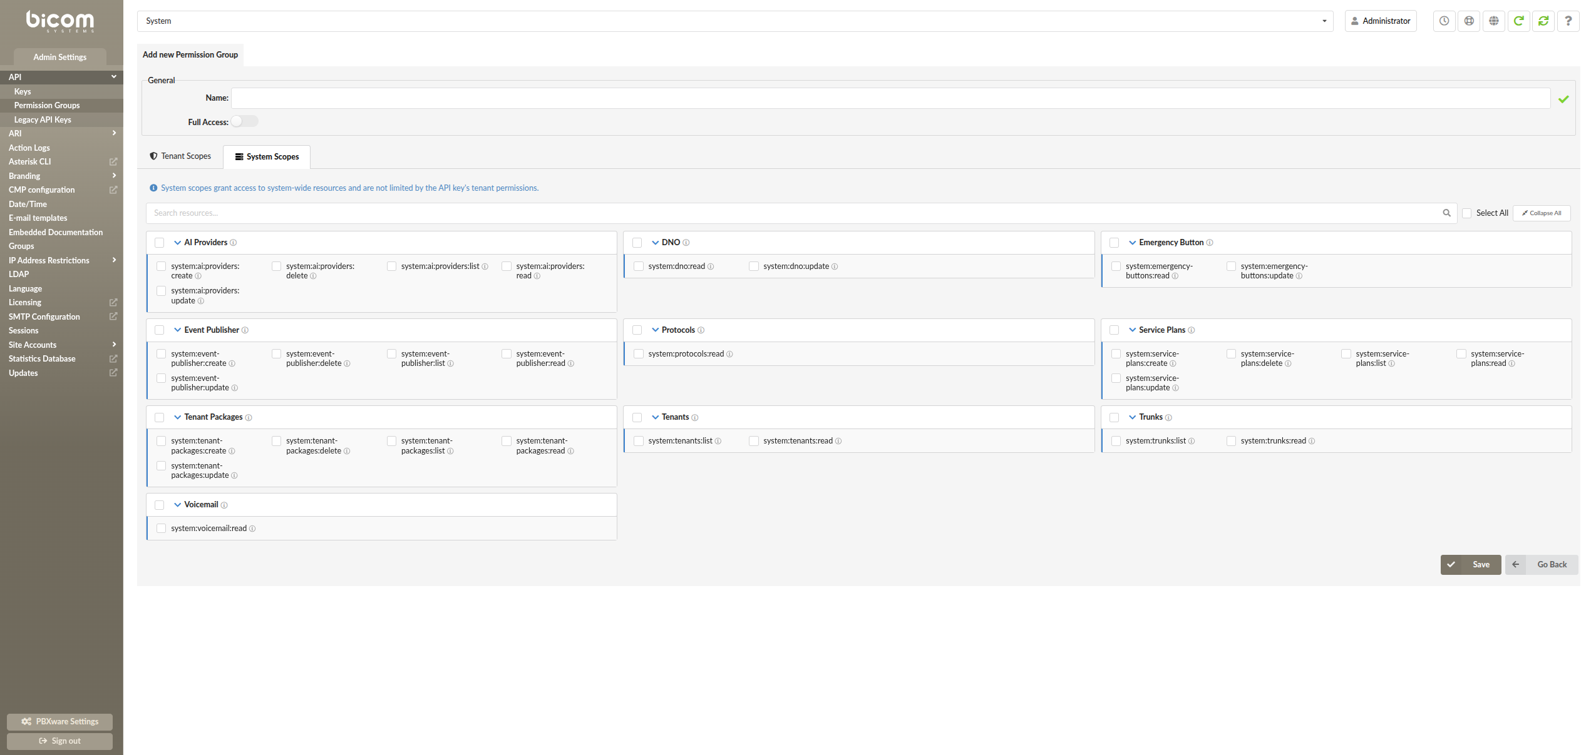The height and width of the screenshot is (755, 1591).
Task: Click info icon next to Tenants heading
Action: (x=695, y=418)
